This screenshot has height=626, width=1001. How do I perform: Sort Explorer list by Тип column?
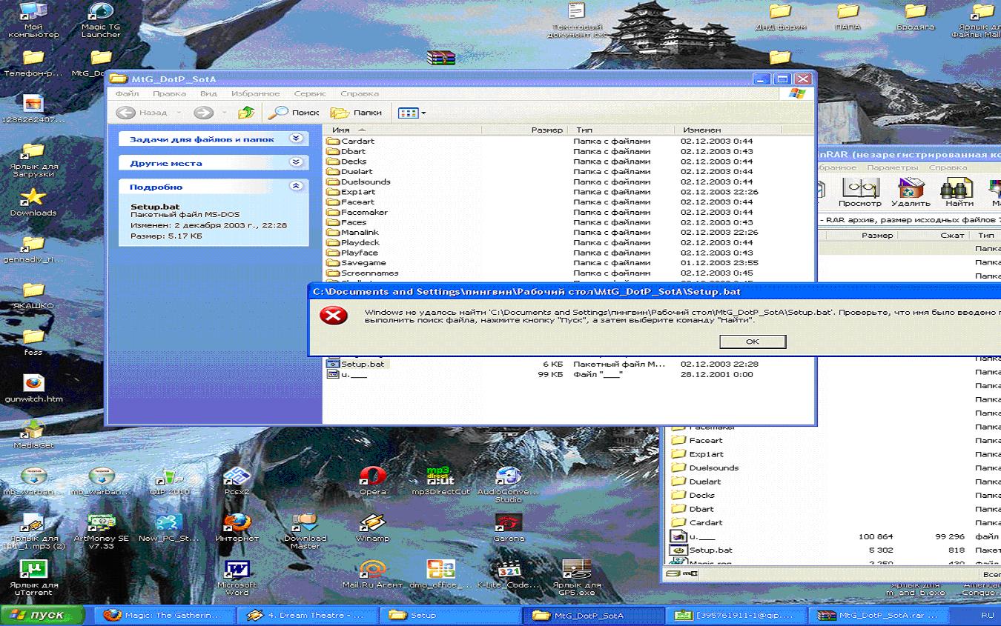point(621,130)
